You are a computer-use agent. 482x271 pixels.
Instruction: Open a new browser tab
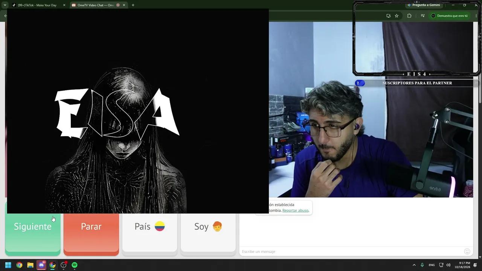coord(133,5)
